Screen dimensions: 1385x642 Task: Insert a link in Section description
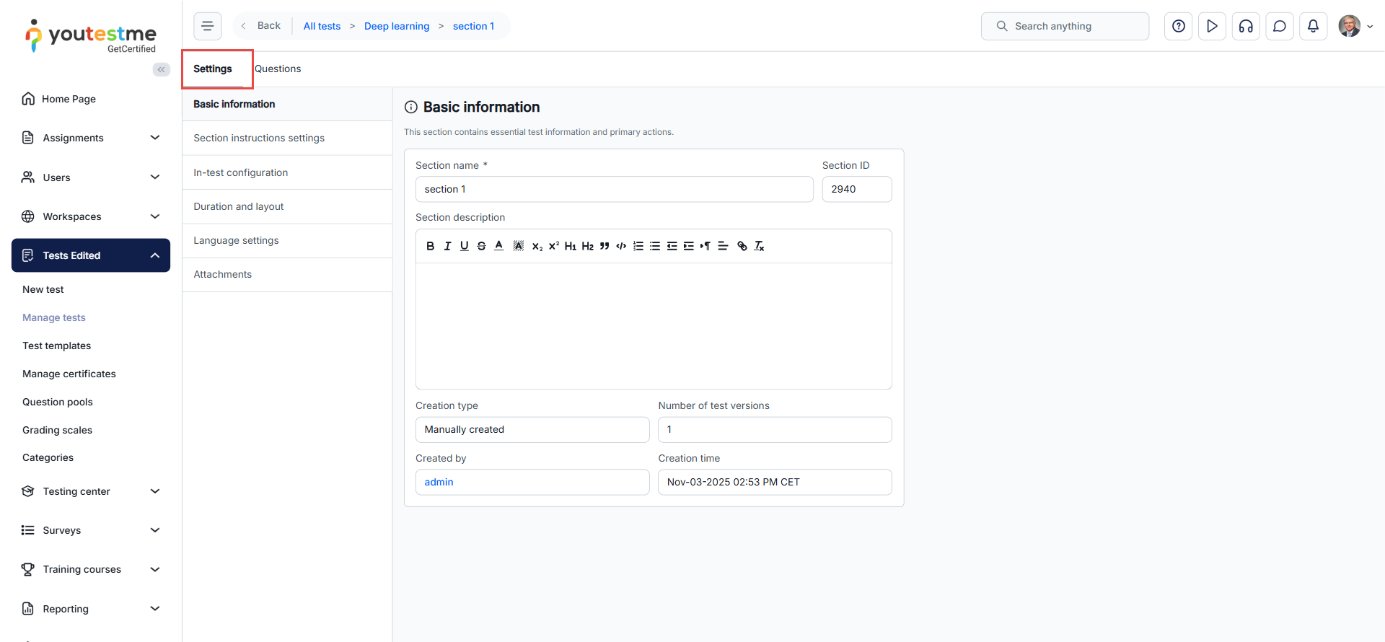tap(742, 246)
